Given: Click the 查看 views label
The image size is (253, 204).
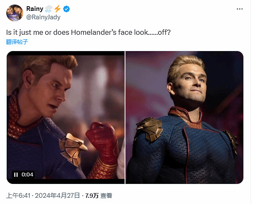Looking at the screenshot, I should point(107,195).
